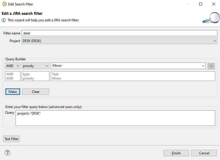Viewport: 220px width, 160px height.
Task: Clear the query builder conditions
Action: [35, 92]
